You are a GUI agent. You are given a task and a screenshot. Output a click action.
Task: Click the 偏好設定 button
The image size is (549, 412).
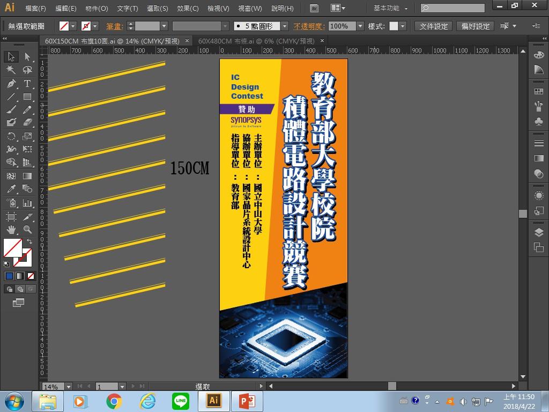[x=476, y=26]
